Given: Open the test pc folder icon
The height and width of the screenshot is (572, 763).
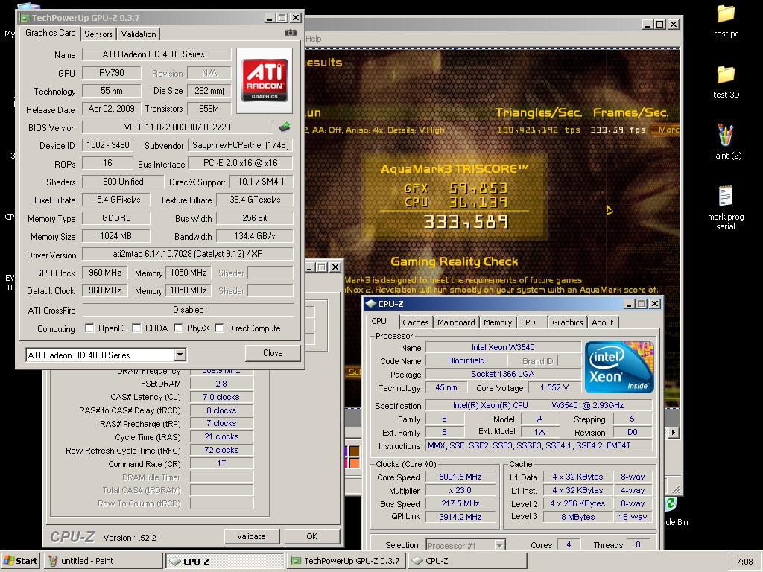Looking at the screenshot, I should (726, 21).
